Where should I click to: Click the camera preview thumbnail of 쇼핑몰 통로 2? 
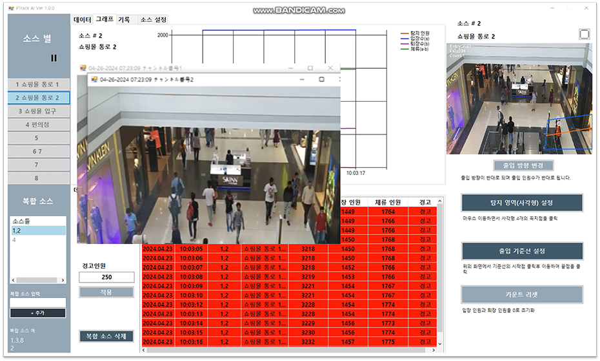(519, 99)
